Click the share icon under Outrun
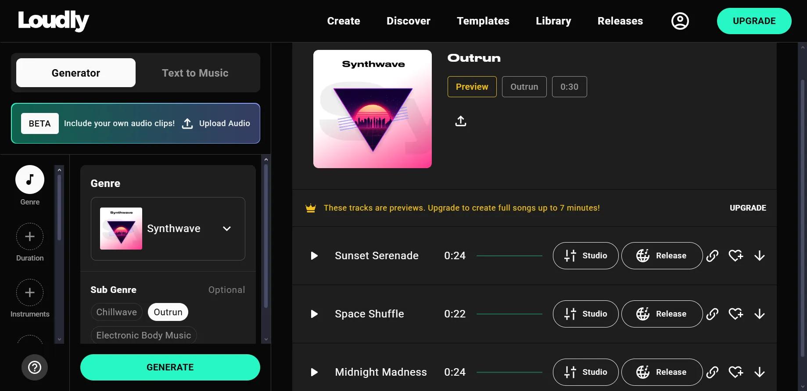 (460, 121)
